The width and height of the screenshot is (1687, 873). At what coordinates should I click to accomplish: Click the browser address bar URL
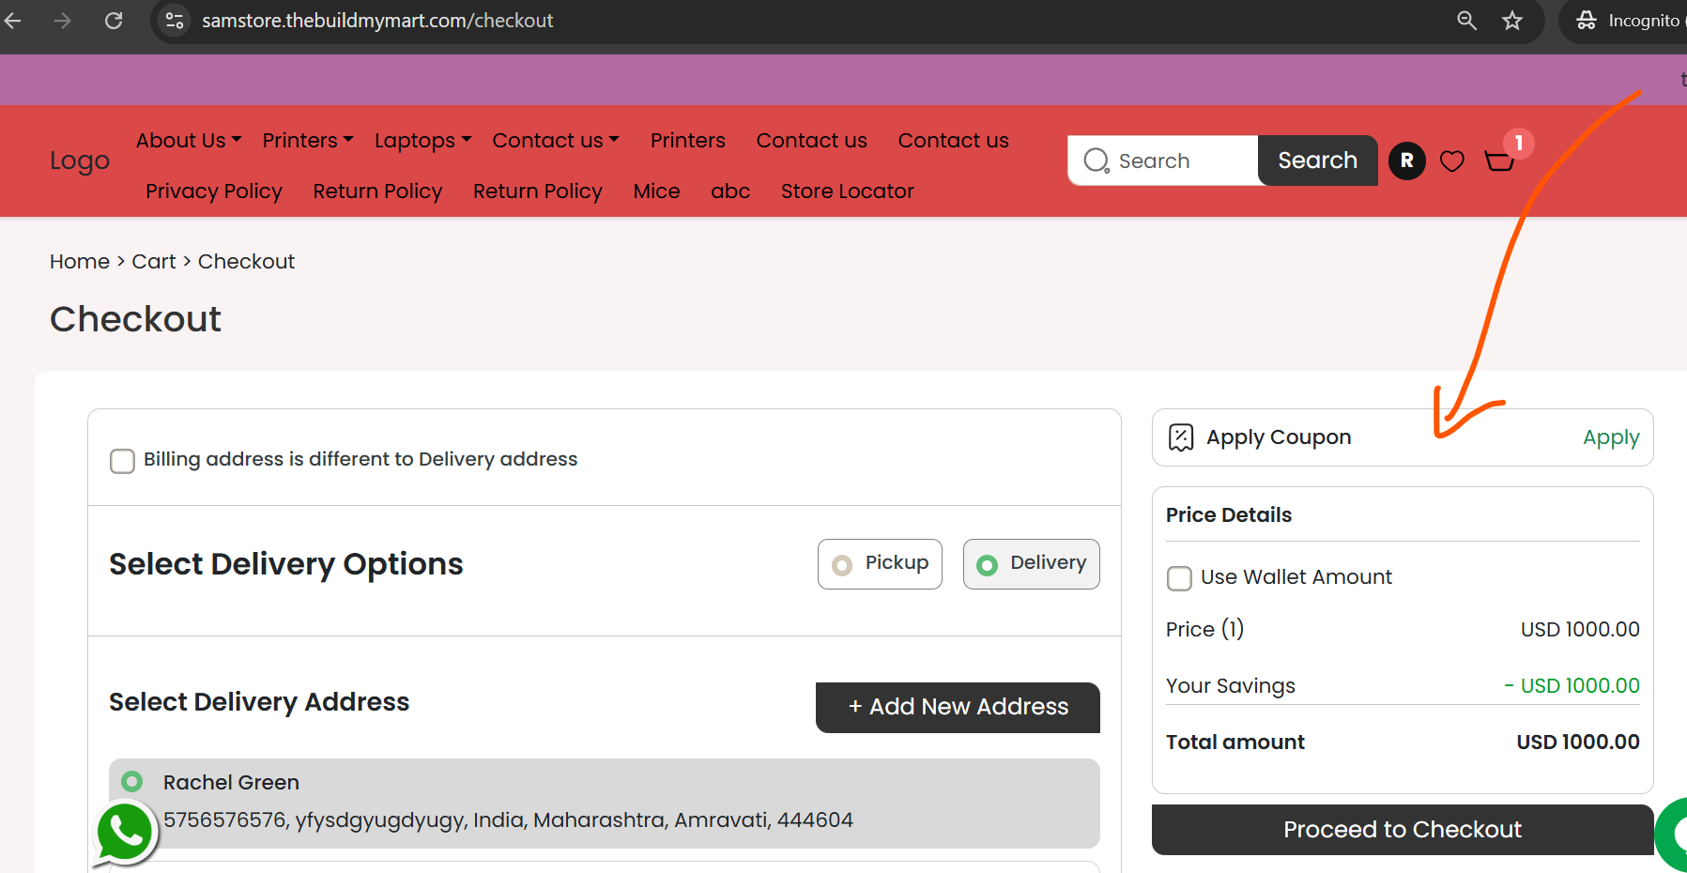point(377,21)
